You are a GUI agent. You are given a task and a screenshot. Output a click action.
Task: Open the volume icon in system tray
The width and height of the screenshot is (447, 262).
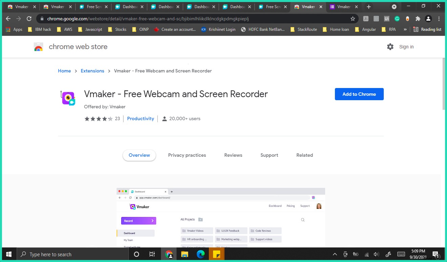376,254
